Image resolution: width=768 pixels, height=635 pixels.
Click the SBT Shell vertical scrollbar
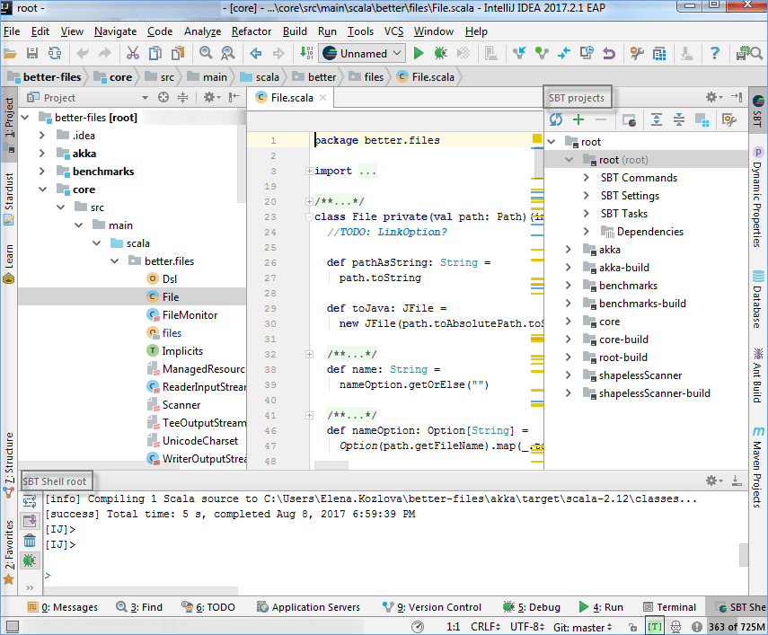coord(744,555)
